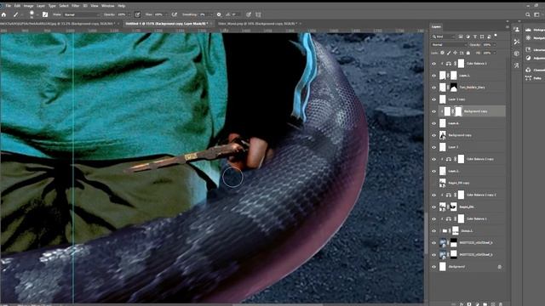Open the workspace switcher icon
The height and width of the screenshot is (306, 545).
tap(537, 14)
